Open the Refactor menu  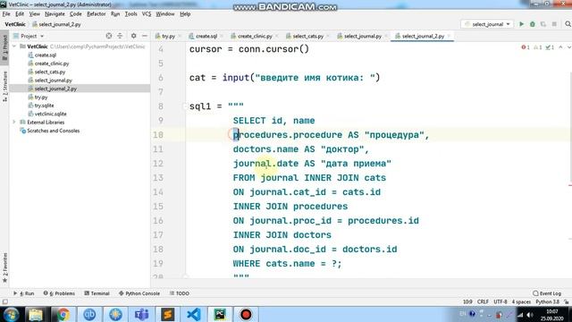(96, 14)
